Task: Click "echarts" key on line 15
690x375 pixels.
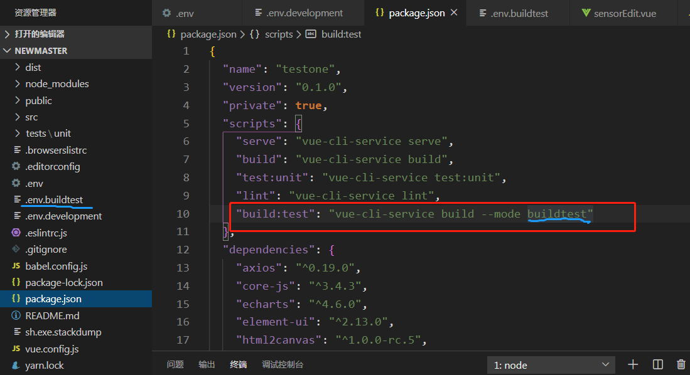Action: (x=266, y=304)
